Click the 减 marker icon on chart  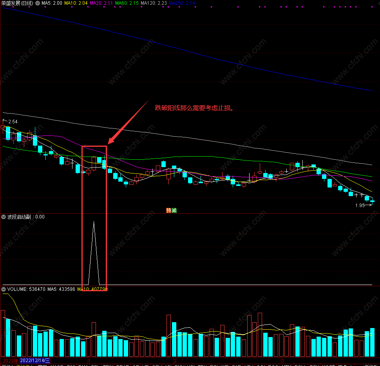pos(174,211)
